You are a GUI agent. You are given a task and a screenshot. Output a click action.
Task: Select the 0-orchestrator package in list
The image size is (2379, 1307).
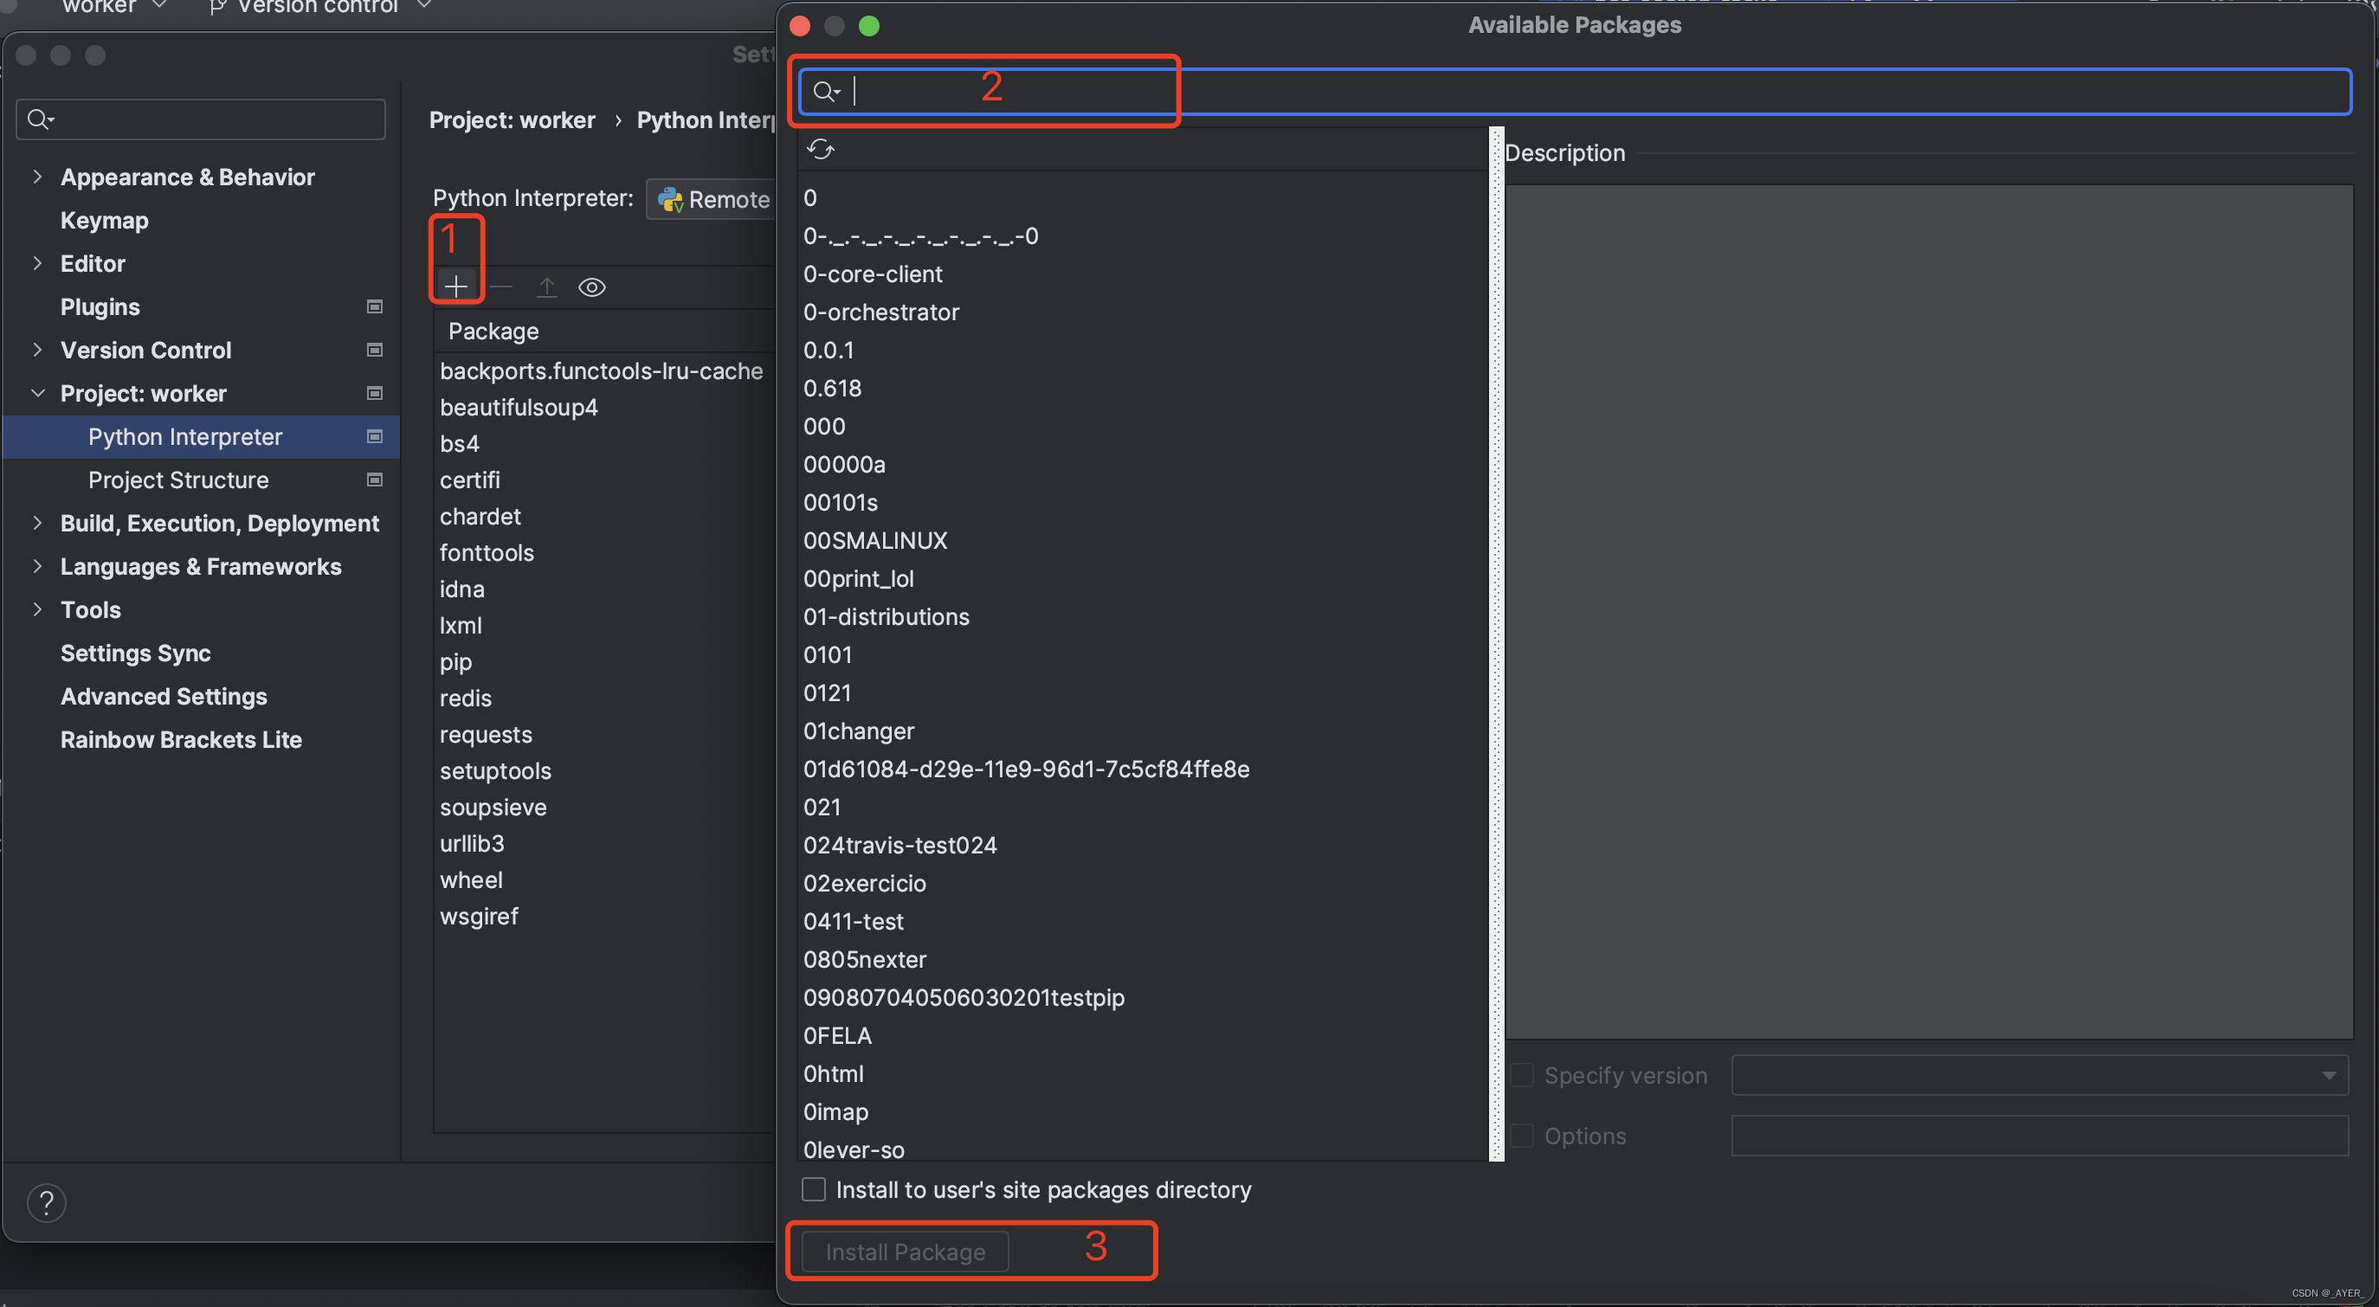tap(881, 312)
